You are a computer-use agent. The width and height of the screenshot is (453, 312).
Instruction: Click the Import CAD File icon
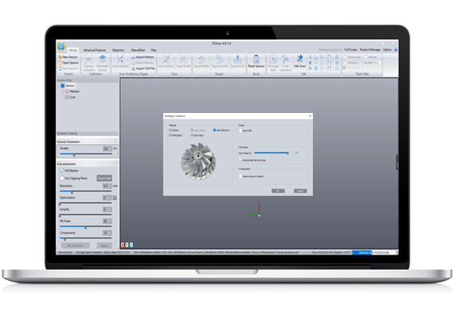coord(133,68)
